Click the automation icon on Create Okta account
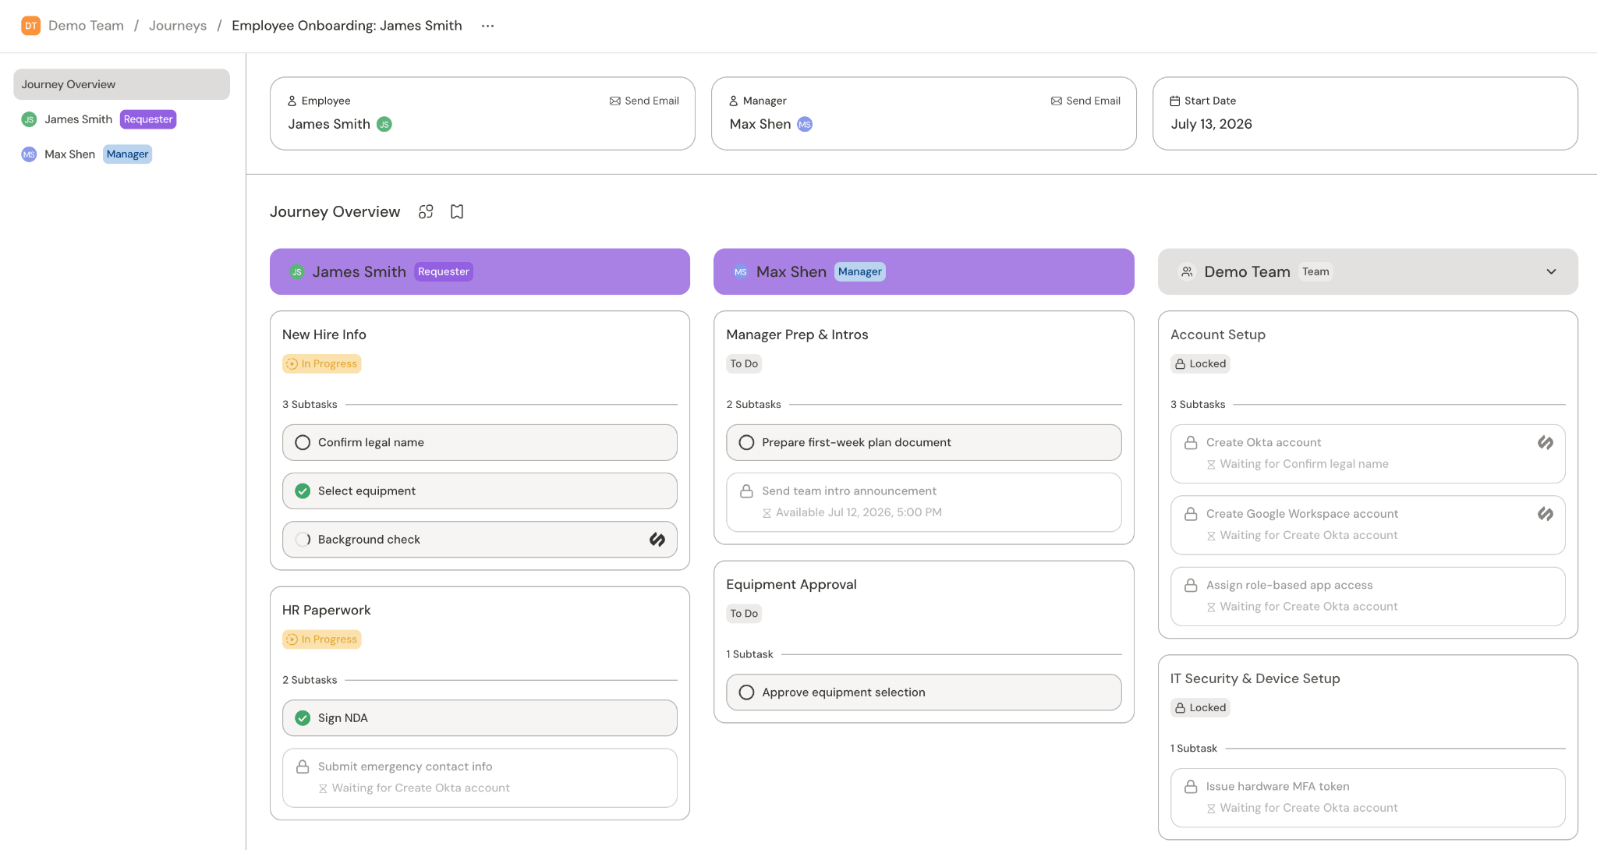The image size is (1597, 850). [x=1546, y=442]
